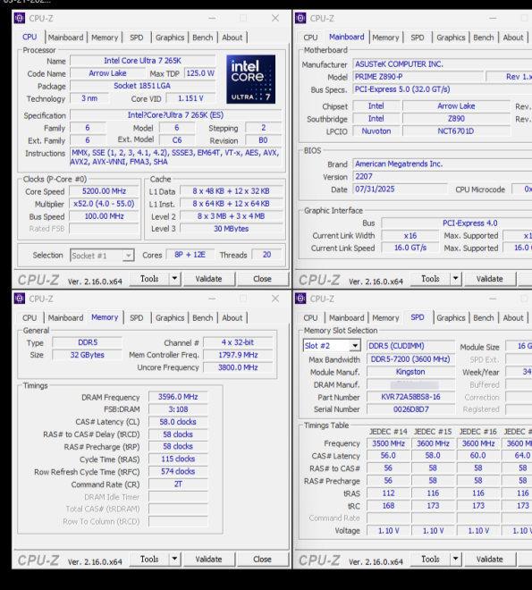Click the JEDEC #14 frequency value 3500 MHz
This screenshot has width=532, height=590.
point(388,443)
